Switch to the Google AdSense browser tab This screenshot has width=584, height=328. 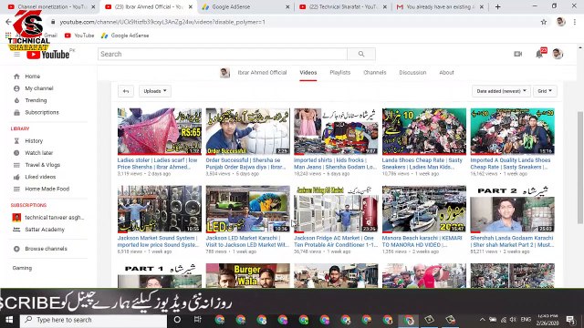pyautogui.click(x=245, y=6)
